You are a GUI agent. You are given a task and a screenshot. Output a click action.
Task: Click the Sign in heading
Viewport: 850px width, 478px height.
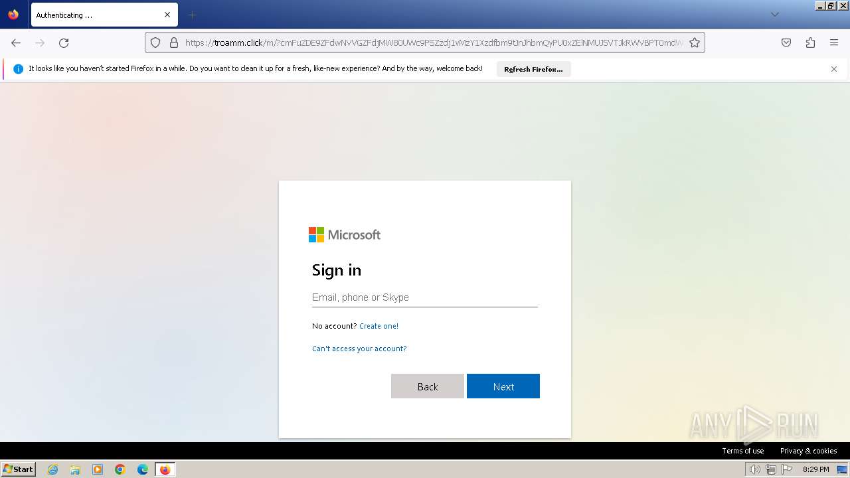click(x=337, y=270)
